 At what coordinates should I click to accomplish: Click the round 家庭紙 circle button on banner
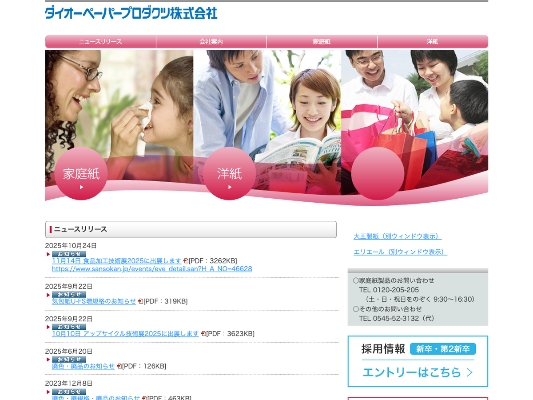[81, 174]
